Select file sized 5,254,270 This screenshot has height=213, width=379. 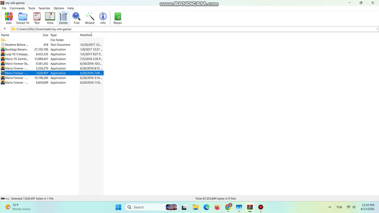click(x=52, y=68)
